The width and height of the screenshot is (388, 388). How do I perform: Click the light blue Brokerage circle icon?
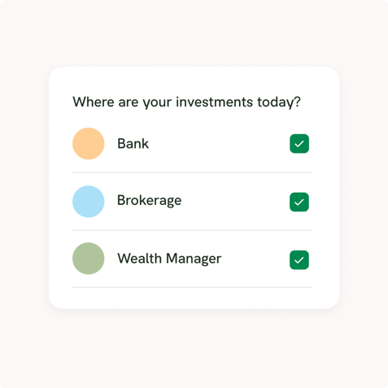click(x=89, y=202)
